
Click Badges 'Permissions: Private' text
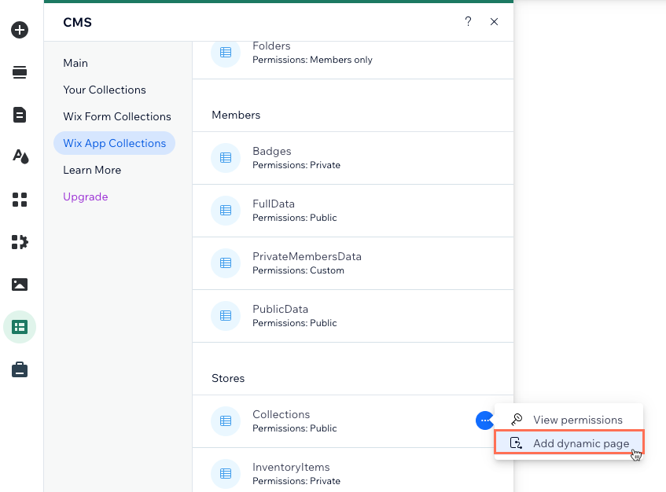(x=296, y=165)
